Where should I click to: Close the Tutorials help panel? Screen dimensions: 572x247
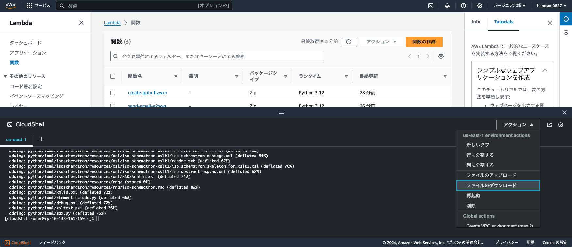pyautogui.click(x=550, y=23)
